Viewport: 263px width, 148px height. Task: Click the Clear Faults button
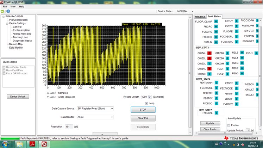210,129
